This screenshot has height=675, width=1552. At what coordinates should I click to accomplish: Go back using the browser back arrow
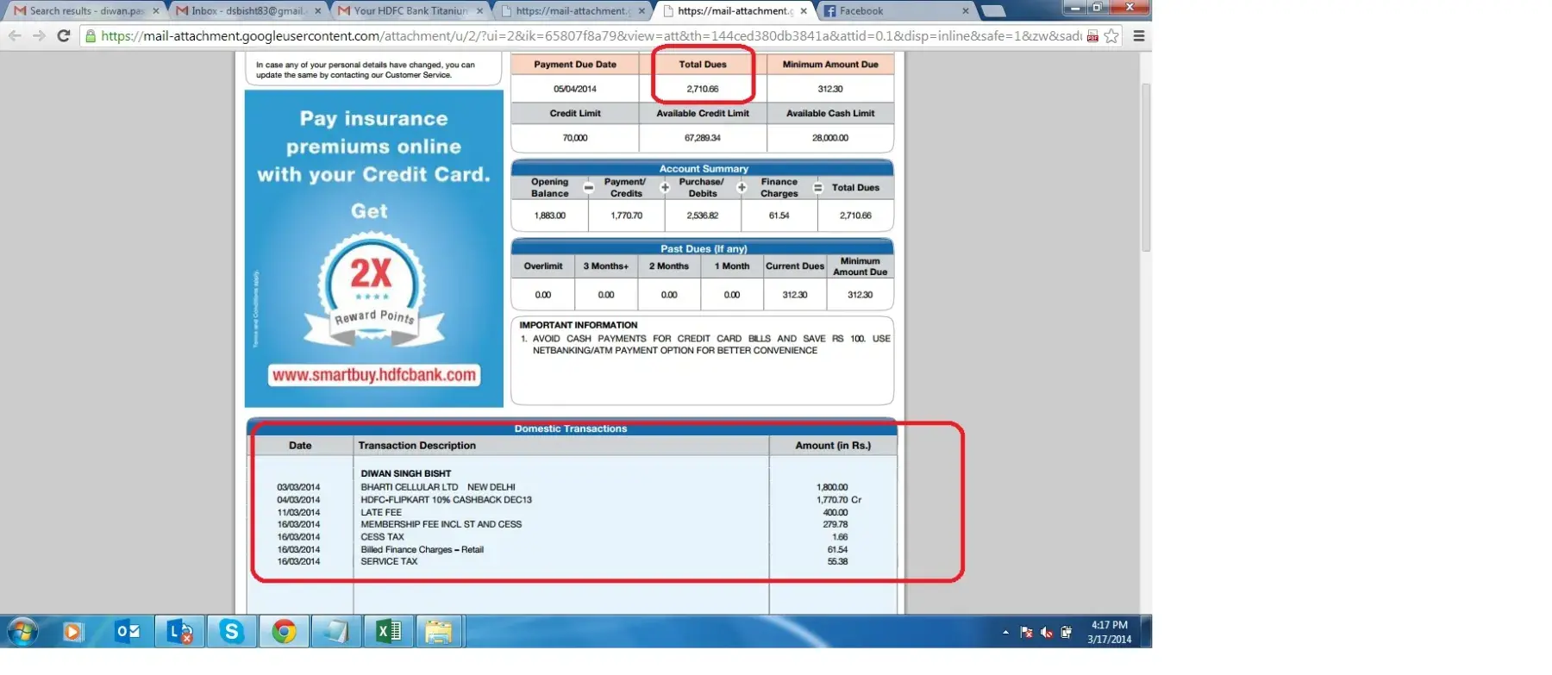(x=15, y=35)
